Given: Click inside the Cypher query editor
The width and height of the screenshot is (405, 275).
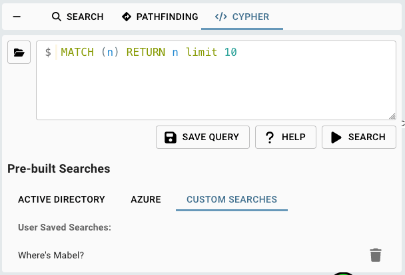Looking at the screenshot, I should pyautogui.click(x=216, y=80).
